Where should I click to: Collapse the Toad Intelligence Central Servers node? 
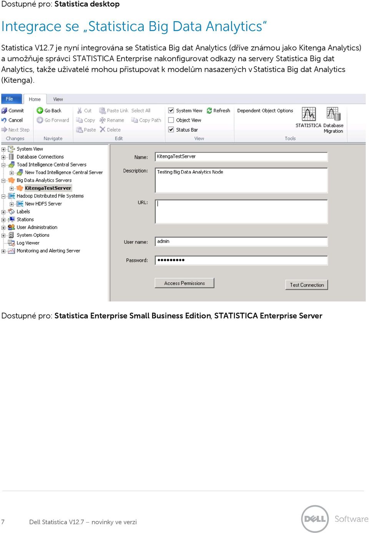[3, 165]
